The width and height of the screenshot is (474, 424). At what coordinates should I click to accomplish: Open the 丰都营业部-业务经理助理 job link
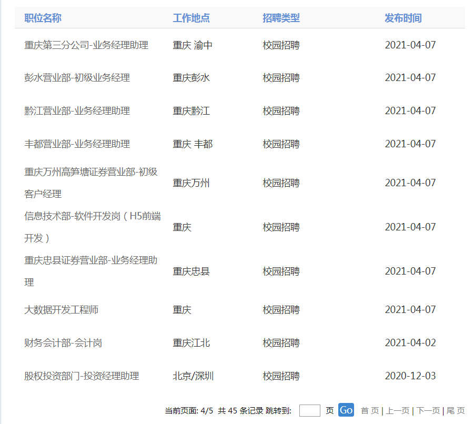tap(77, 144)
